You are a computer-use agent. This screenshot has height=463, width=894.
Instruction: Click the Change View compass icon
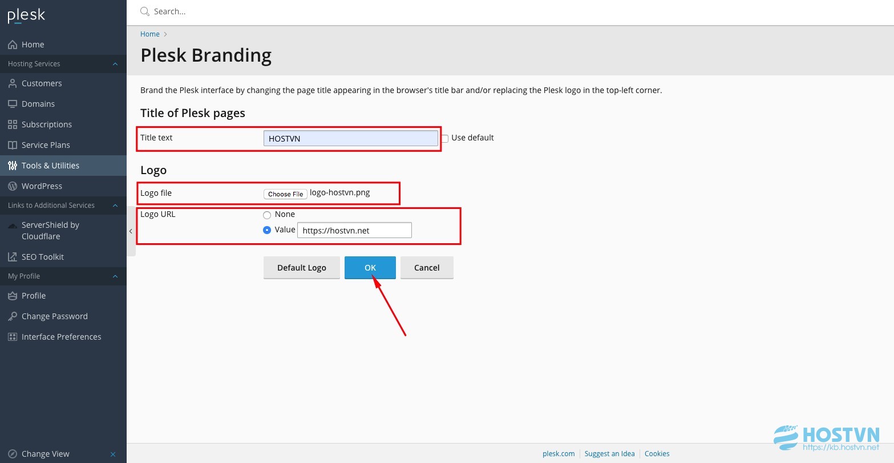pos(13,454)
